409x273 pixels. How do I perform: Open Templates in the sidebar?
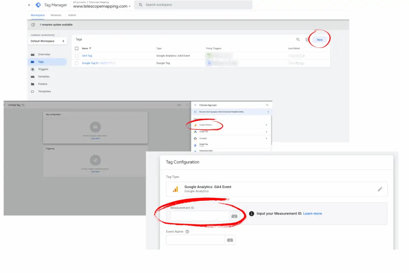[x=44, y=91]
